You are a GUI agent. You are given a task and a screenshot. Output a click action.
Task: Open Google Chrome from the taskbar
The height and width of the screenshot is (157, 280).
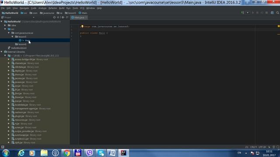click(x=66, y=153)
